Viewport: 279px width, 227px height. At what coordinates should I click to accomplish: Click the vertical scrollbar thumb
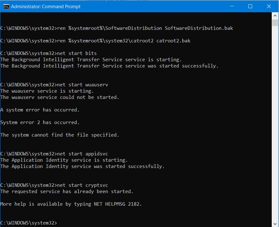[x=275, y=23]
